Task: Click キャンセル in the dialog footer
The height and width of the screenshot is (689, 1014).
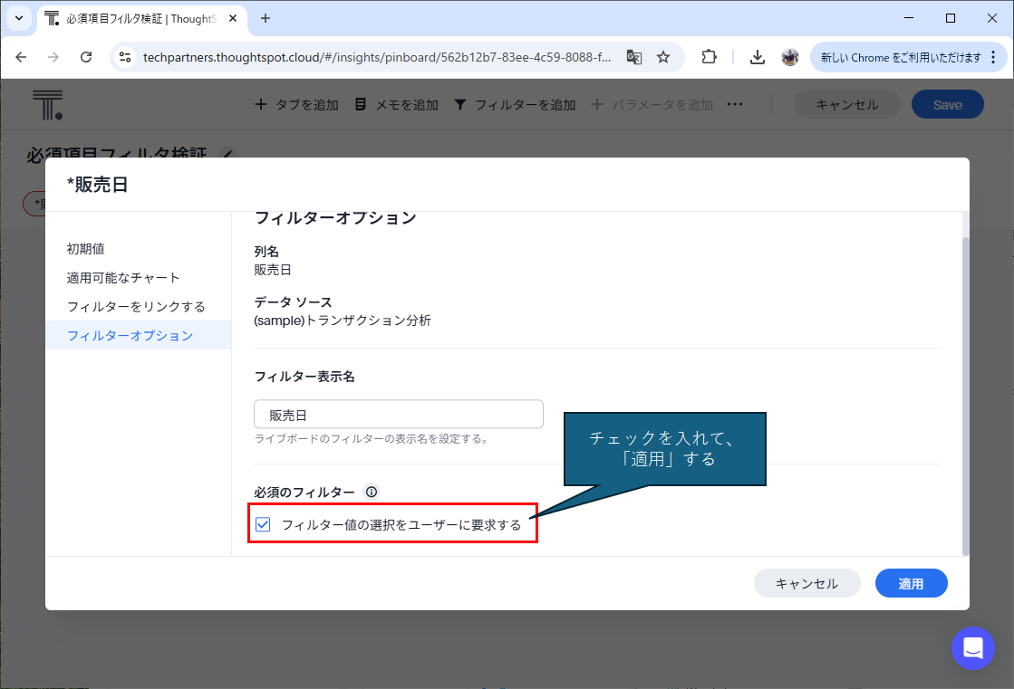Action: (806, 584)
